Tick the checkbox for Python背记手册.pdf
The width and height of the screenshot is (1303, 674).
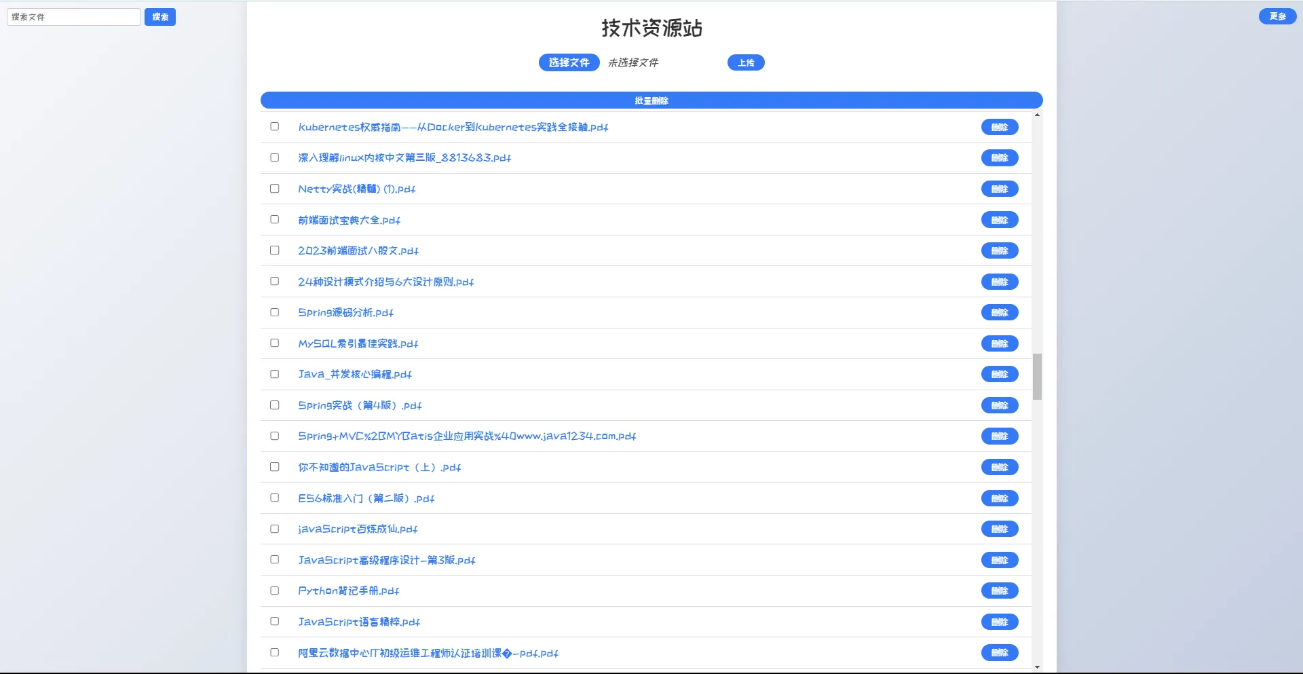(275, 591)
